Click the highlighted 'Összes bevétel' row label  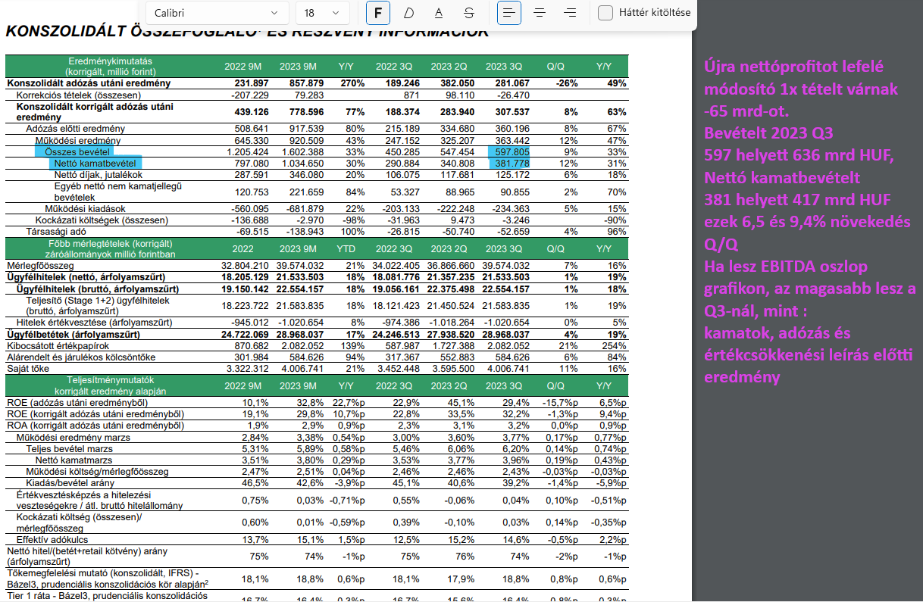pyautogui.click(x=77, y=152)
